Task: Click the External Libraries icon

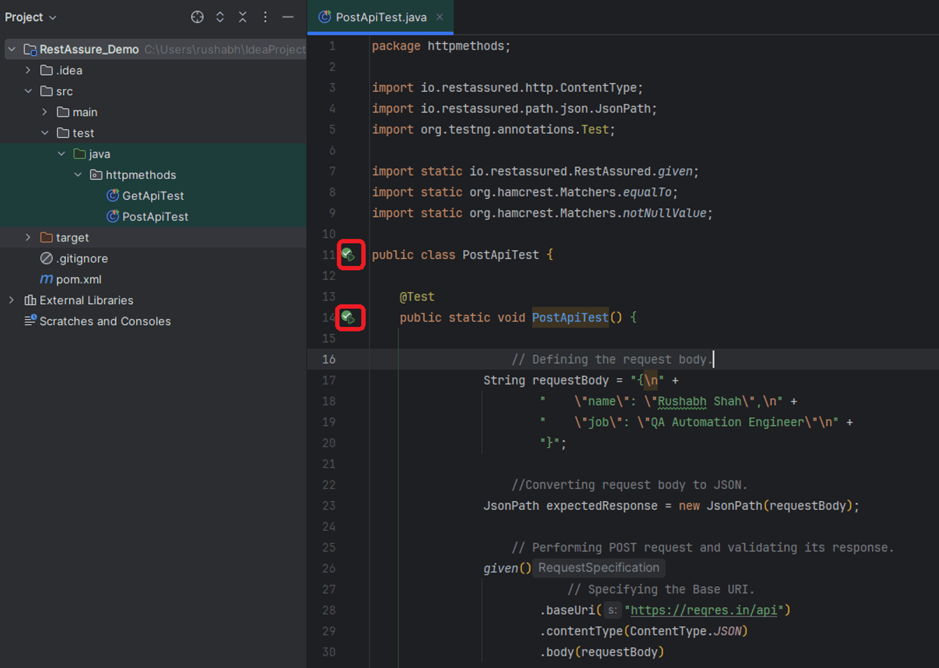Action: [x=30, y=300]
